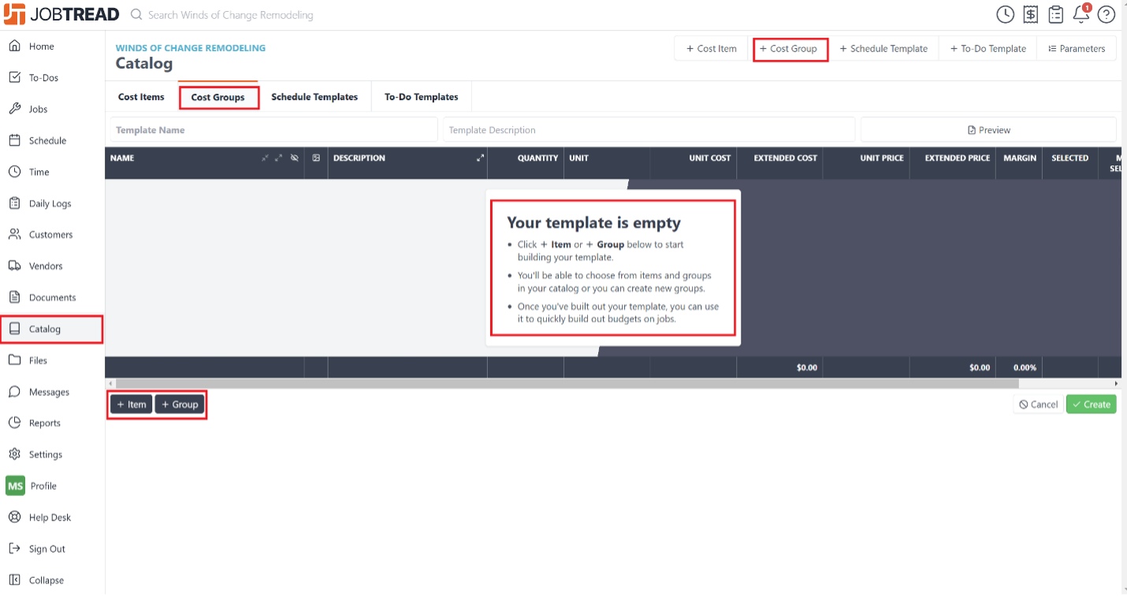Click the Winds of Change Remodeling link
1127x596 pixels.
(191, 48)
